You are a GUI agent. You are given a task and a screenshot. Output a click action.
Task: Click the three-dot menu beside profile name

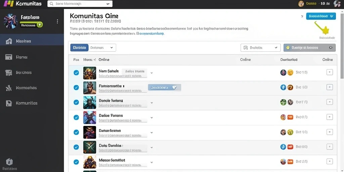coord(57,21)
